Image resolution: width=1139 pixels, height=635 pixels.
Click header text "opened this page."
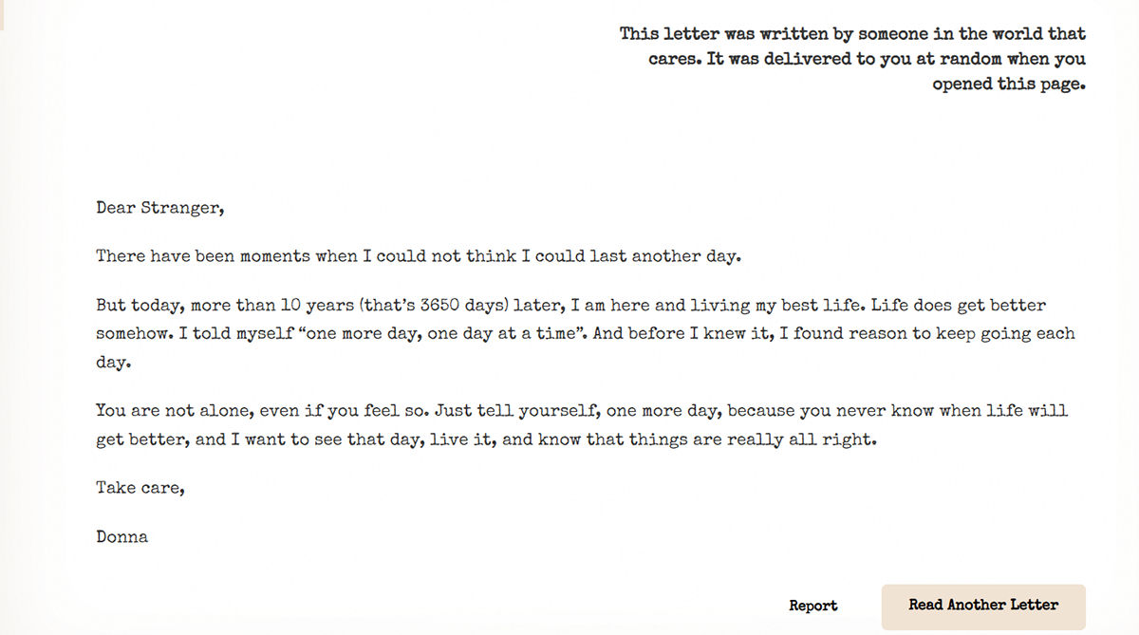1008,84
